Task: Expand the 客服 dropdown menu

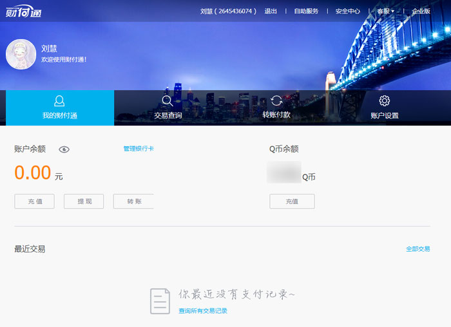Action: [x=385, y=11]
